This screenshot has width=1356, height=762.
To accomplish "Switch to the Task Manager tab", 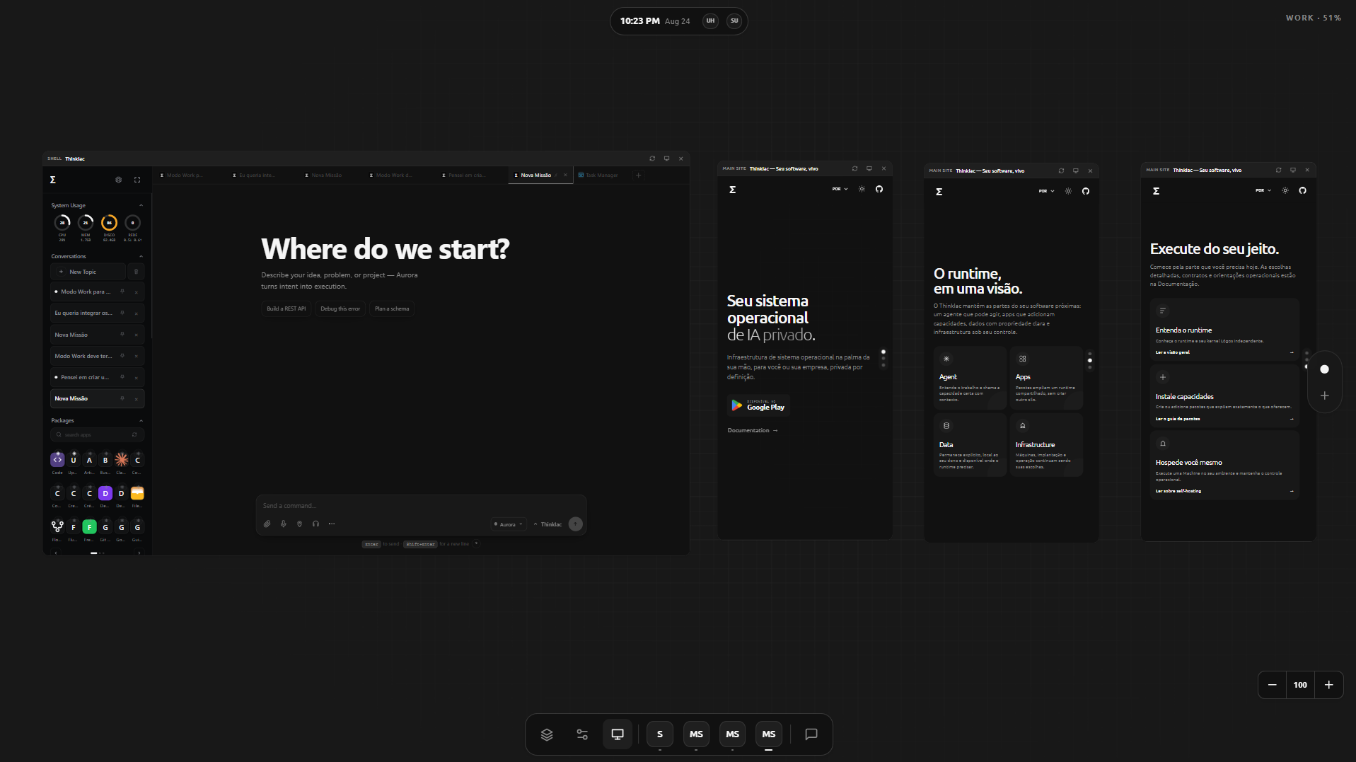I will [x=598, y=175].
